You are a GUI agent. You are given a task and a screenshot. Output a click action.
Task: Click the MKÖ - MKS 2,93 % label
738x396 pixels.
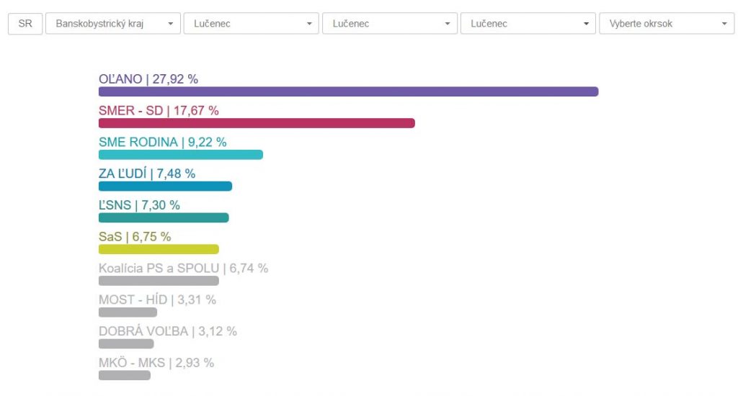tap(156, 363)
